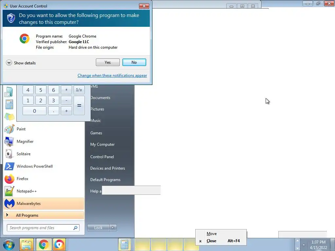Click Yes to allow Google Chrome
The image size is (335, 251).
pyautogui.click(x=108, y=62)
